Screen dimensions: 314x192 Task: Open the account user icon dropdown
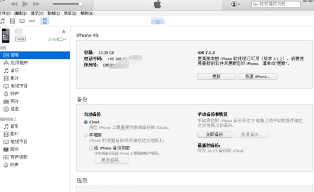[235, 4]
